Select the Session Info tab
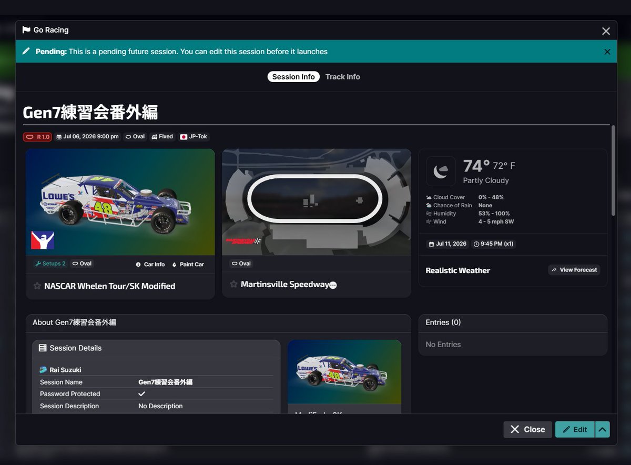Image resolution: width=631 pixels, height=465 pixels. point(293,77)
